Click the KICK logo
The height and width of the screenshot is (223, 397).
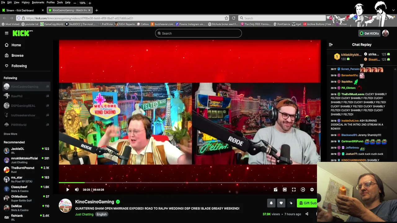22,33
